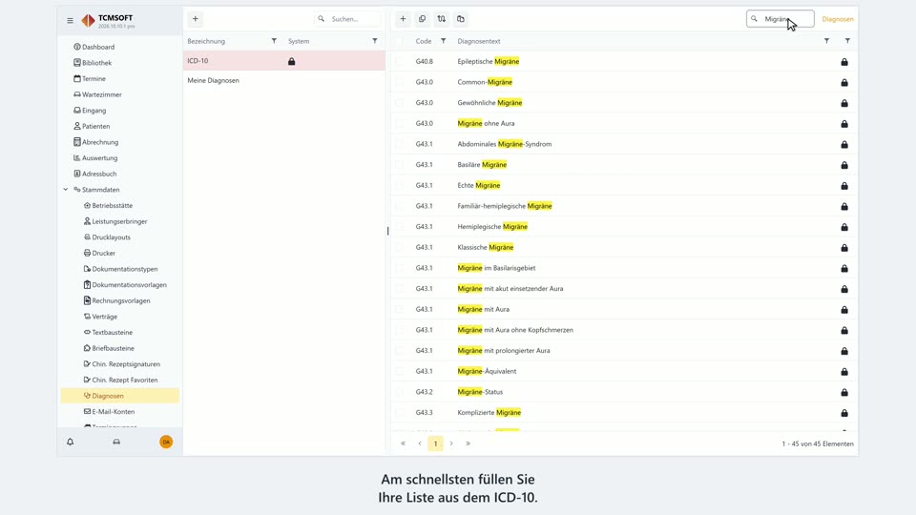Select the Diagnosen entry in Stammdaten
The height and width of the screenshot is (515, 916).
coord(120,395)
